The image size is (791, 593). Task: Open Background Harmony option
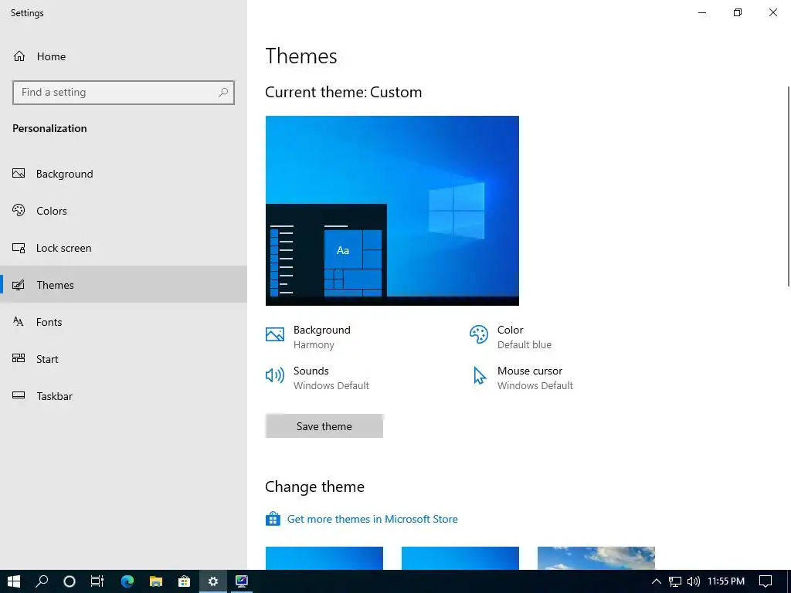tap(322, 337)
